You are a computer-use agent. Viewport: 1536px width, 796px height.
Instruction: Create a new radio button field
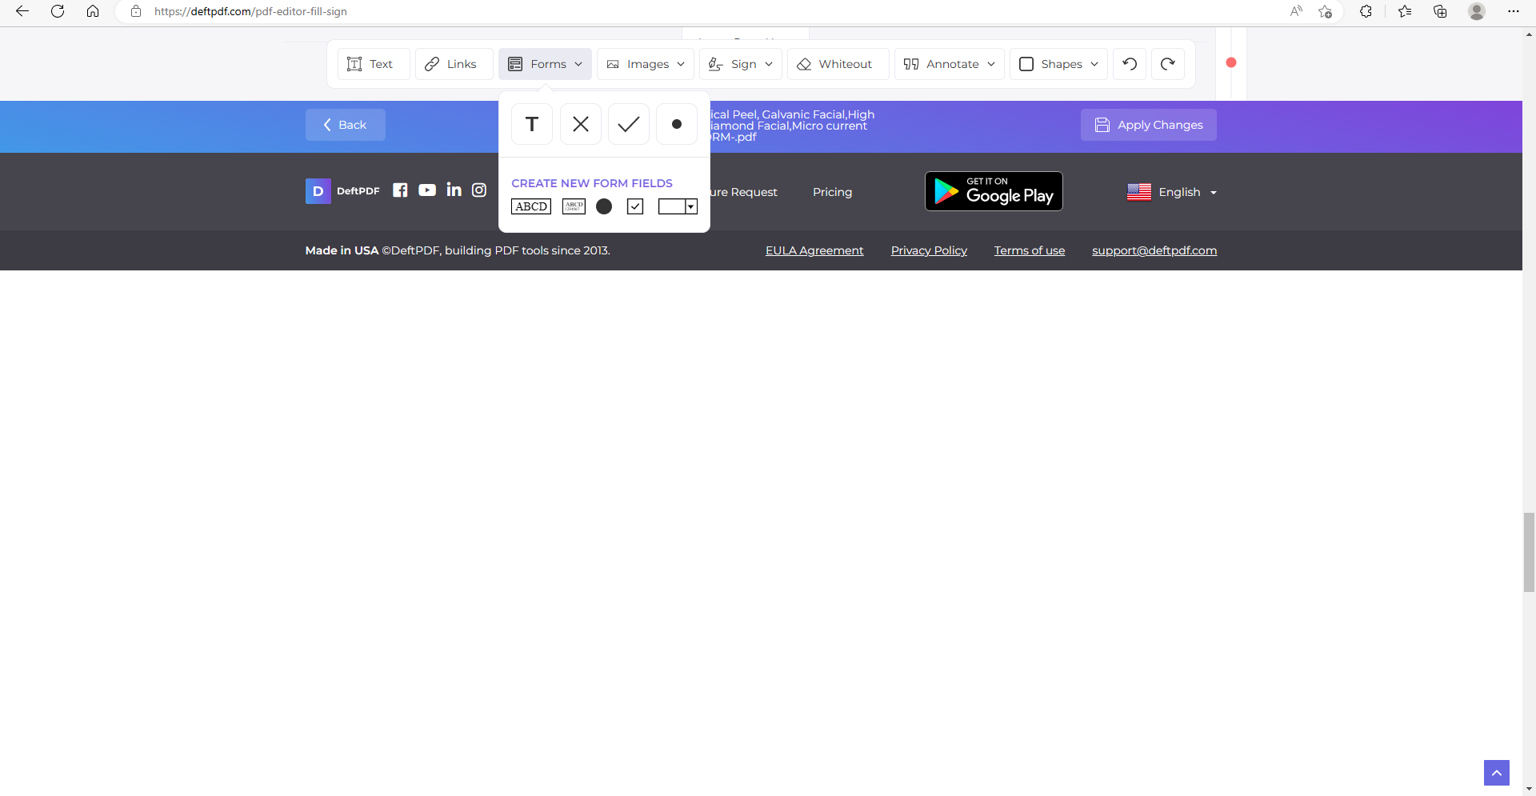(x=604, y=206)
